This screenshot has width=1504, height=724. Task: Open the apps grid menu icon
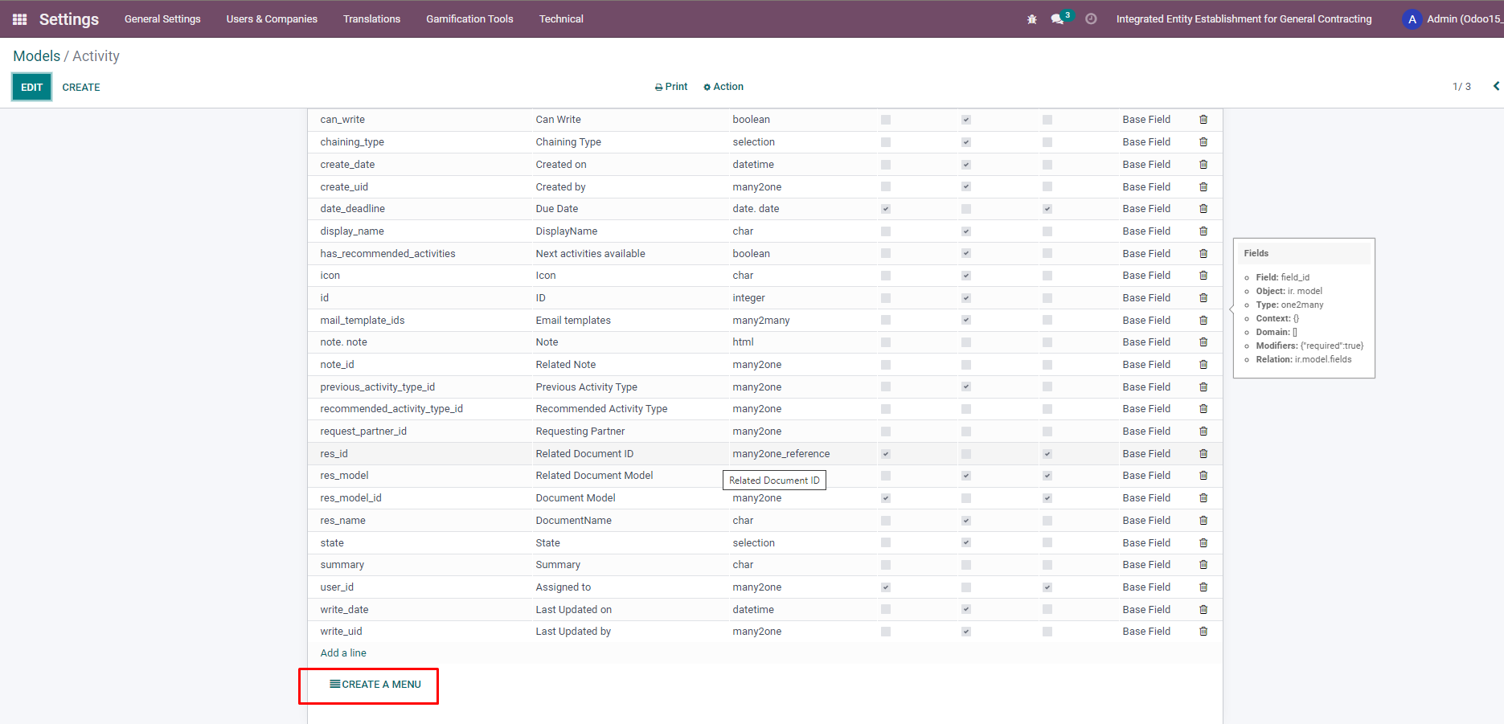coord(20,19)
